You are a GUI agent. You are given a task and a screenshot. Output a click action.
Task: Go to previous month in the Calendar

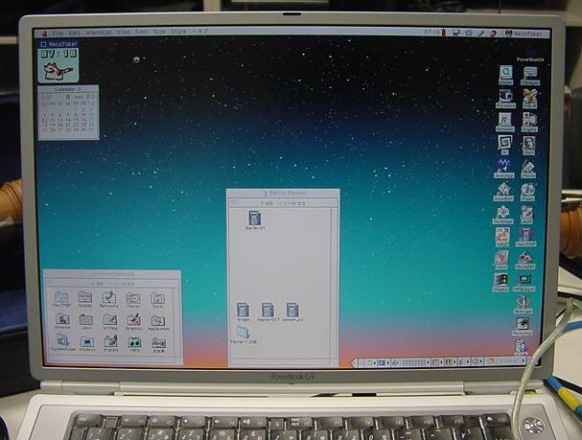46,97
